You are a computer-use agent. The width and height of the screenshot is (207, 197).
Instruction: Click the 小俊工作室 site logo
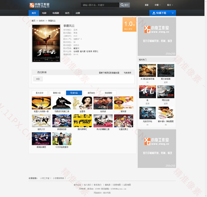[39, 5]
